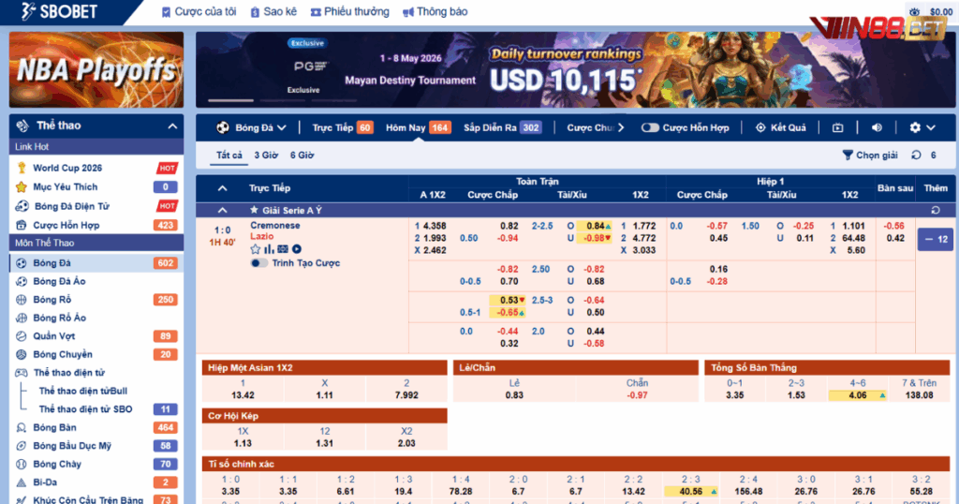Favorite Giải Serie A Ý star
Image resolution: width=959 pixels, height=504 pixels.
(x=254, y=210)
